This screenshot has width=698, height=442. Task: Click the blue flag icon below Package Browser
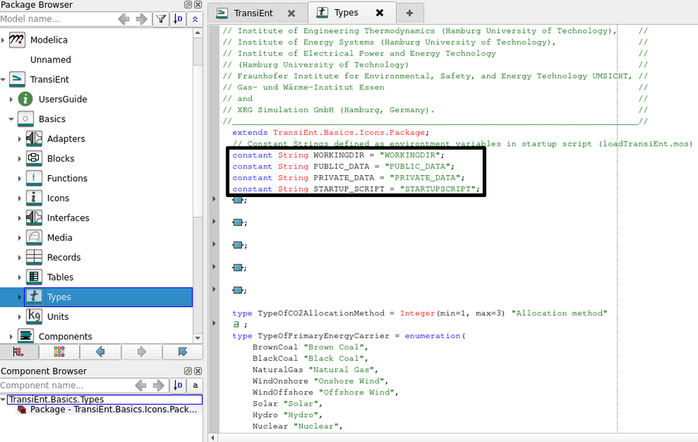pyautogui.click(x=183, y=353)
